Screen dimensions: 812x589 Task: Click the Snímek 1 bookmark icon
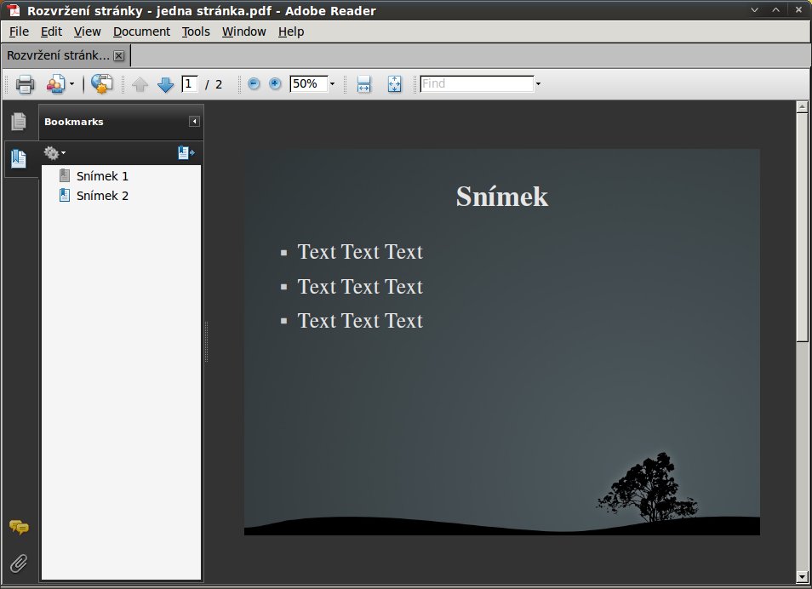coord(65,175)
